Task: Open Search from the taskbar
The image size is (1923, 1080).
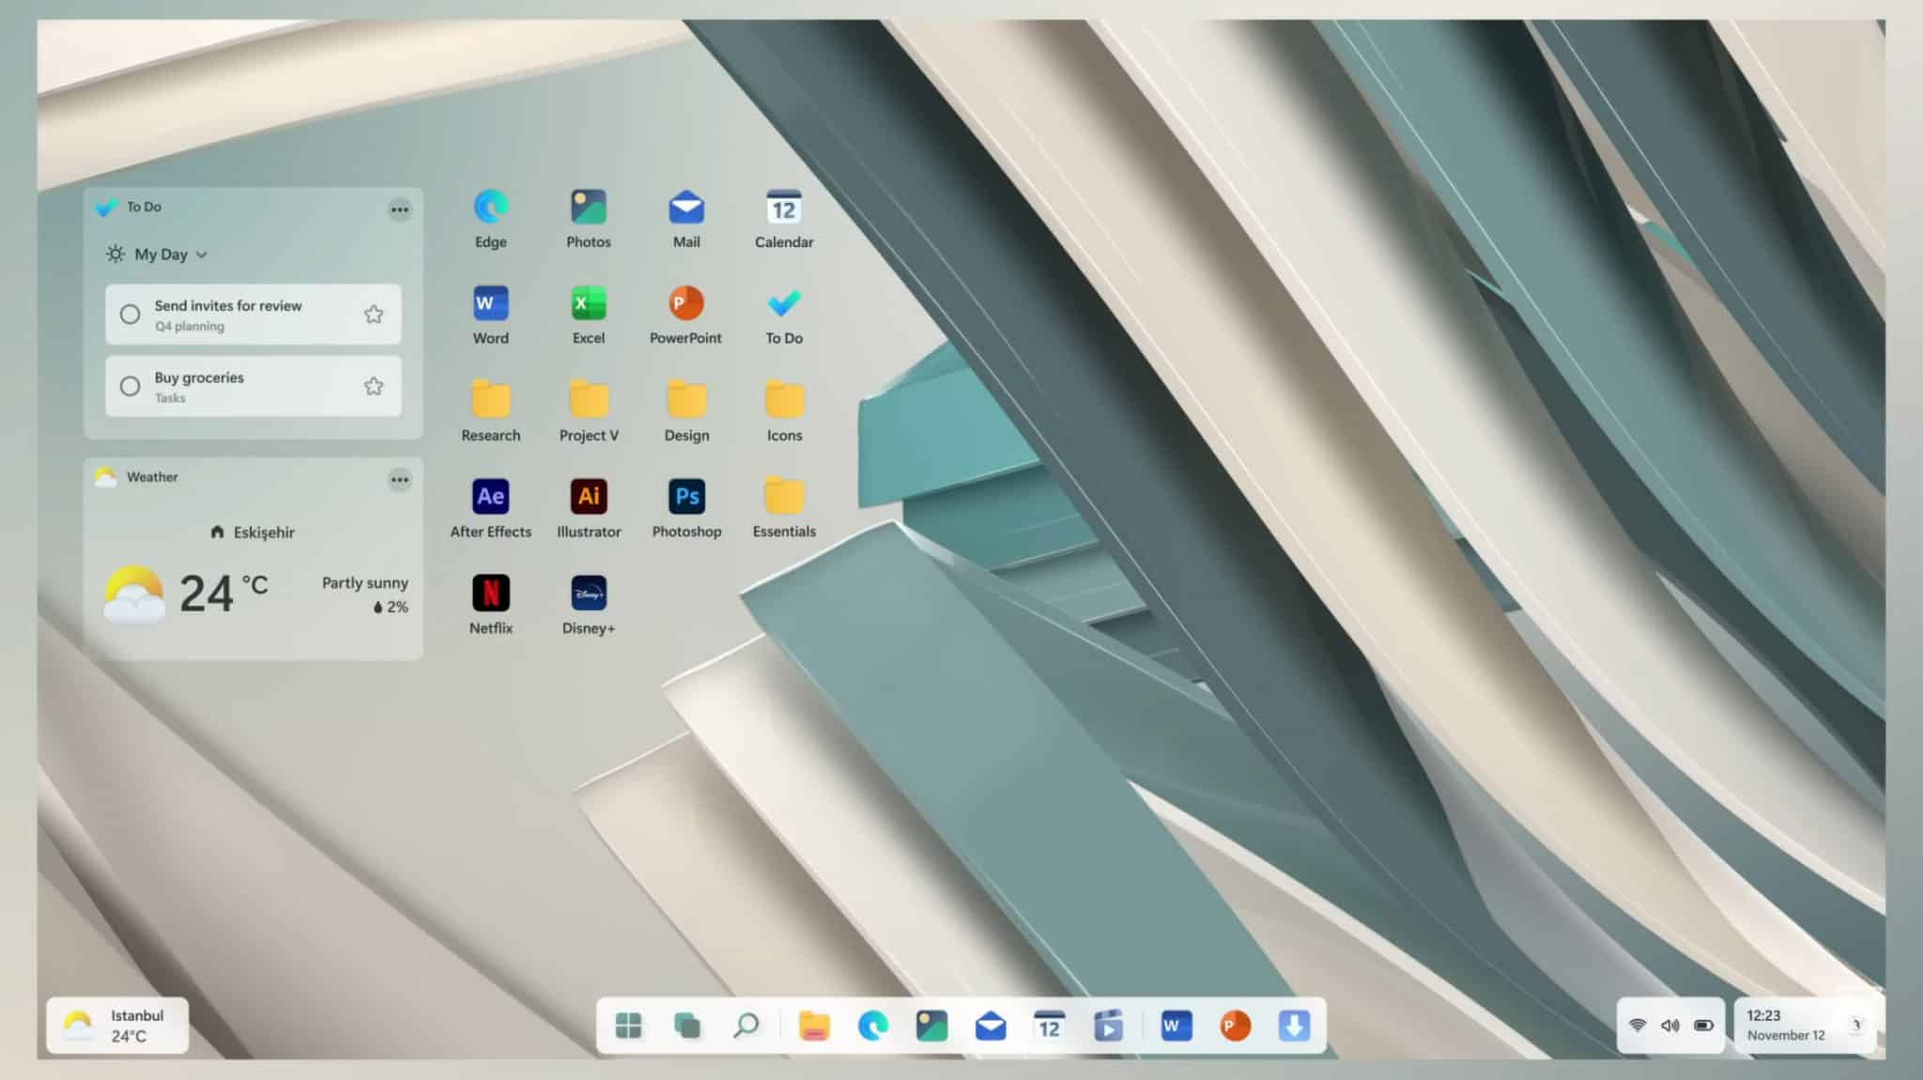Action: tap(746, 1026)
